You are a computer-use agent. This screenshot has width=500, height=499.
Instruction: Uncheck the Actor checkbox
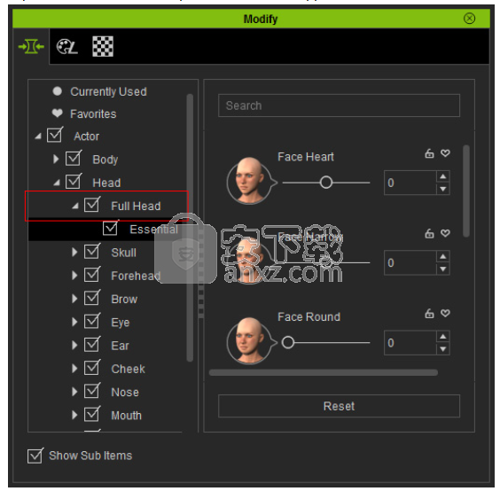(55, 135)
